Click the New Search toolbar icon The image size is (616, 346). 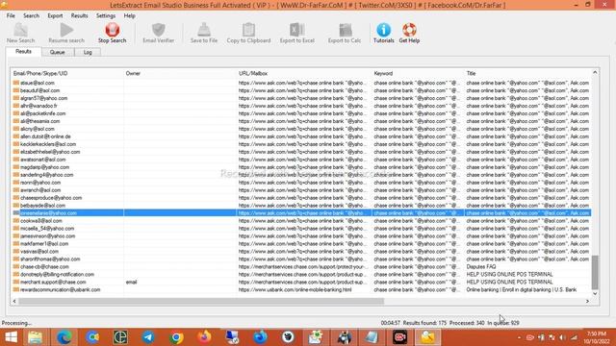(20, 33)
